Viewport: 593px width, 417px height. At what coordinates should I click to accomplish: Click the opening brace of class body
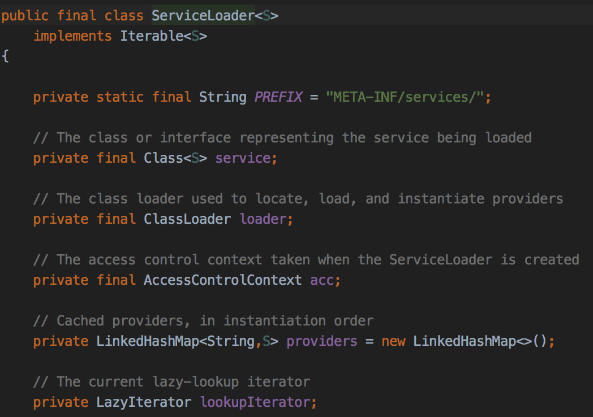(5, 57)
